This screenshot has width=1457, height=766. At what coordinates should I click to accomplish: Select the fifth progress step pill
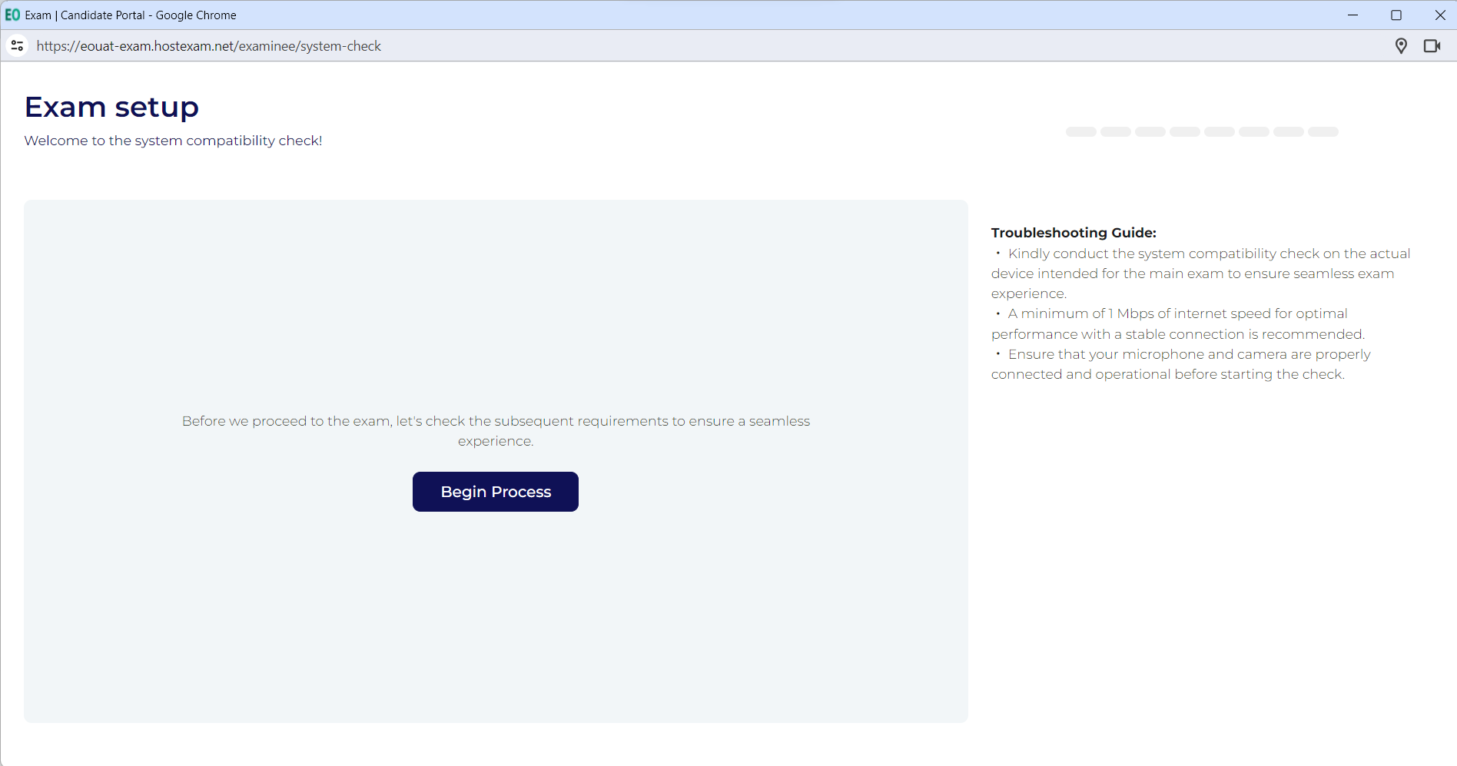(x=1219, y=132)
